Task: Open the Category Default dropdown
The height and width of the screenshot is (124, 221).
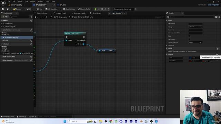Action: pos(195,27)
